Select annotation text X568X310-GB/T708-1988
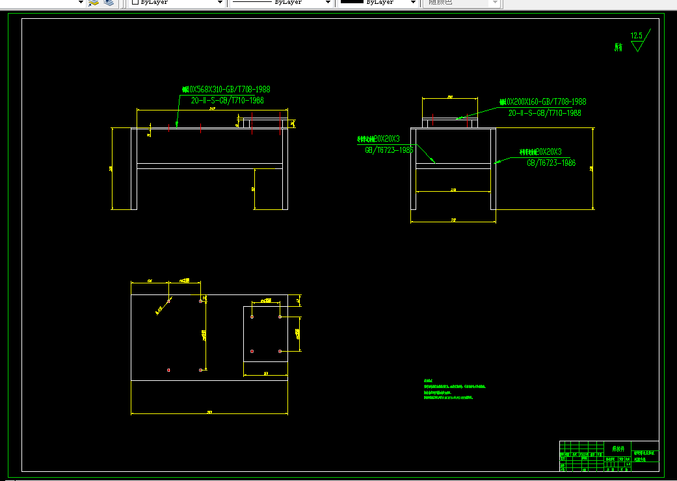 tap(227, 89)
